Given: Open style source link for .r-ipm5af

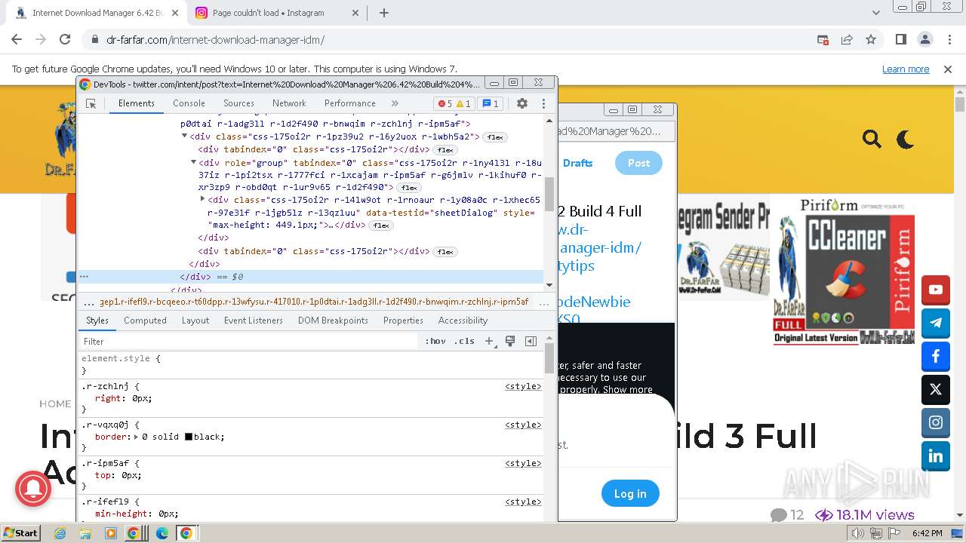Looking at the screenshot, I should 523,463.
